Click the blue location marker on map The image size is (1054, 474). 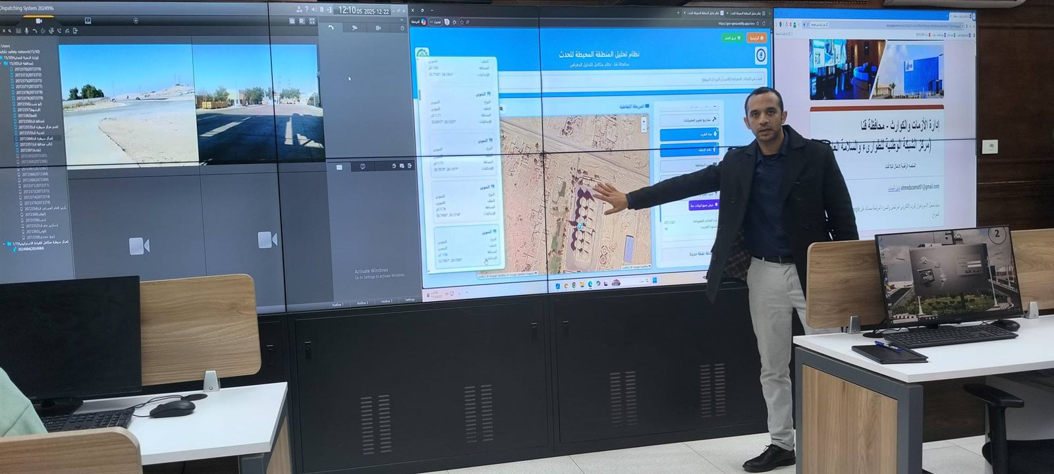[580, 226]
